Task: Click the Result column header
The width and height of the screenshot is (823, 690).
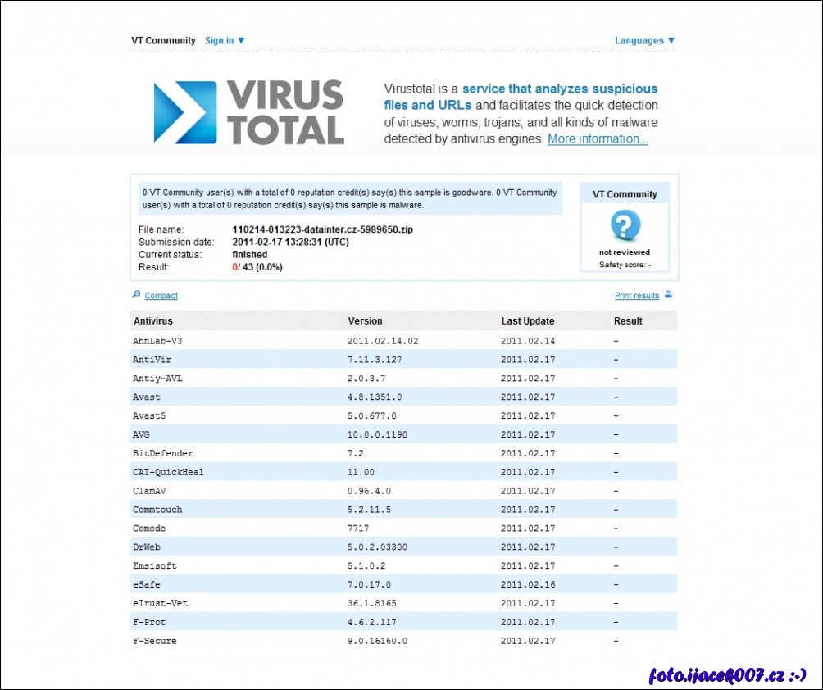Action: pyautogui.click(x=628, y=321)
